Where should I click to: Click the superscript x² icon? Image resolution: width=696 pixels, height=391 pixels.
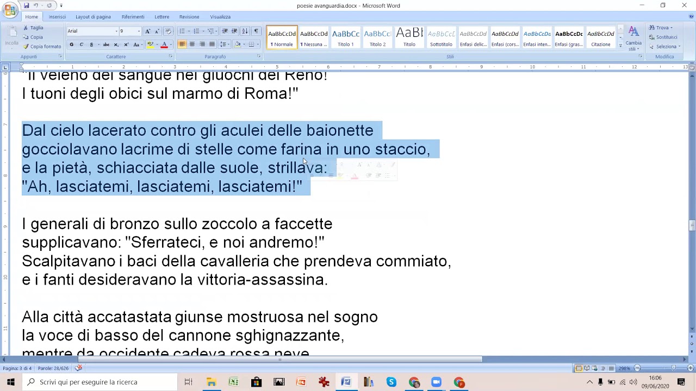coord(126,45)
